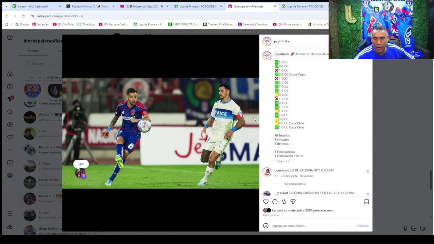Image resolution: width=434 pixels, height=244 pixels.
Task: Click the sticker icon in the message composer
Action: click(423, 228)
